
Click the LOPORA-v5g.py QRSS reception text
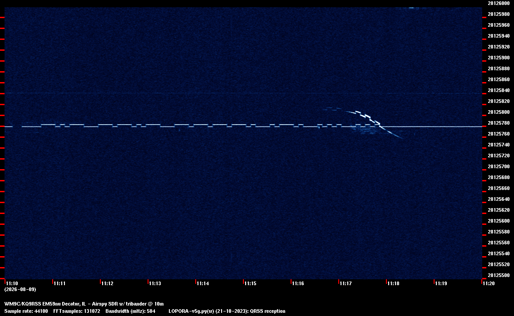[227, 311]
